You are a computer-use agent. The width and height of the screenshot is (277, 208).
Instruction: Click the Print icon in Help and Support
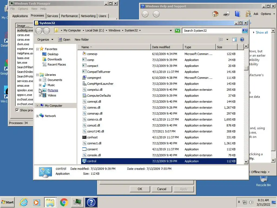pos(226,14)
